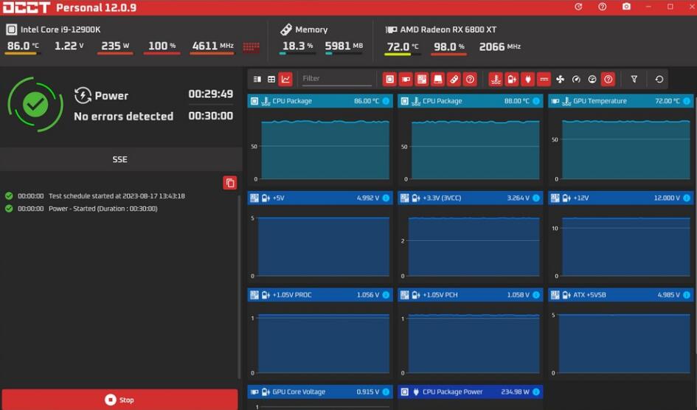The width and height of the screenshot is (697, 410).
Task: Copy the test log with the red copy icon
Action: [x=230, y=183]
